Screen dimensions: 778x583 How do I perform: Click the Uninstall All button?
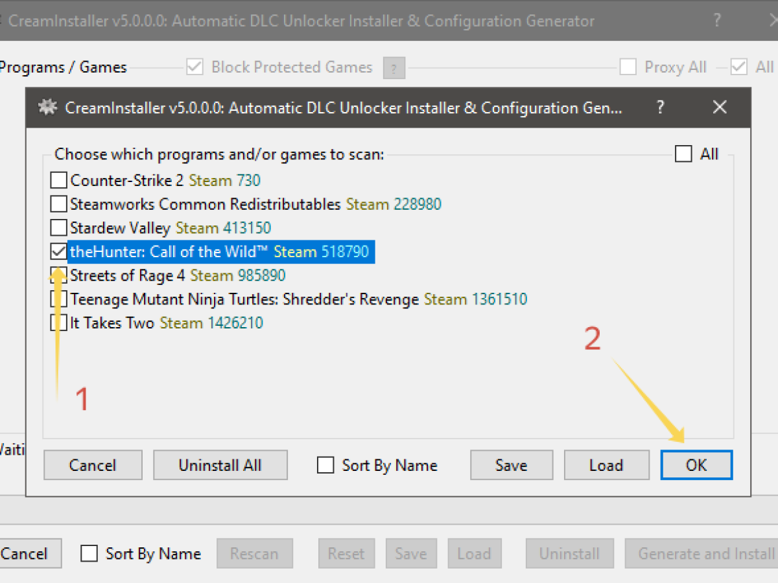[x=220, y=465]
